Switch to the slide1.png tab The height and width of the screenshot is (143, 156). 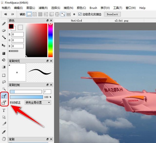tap(121, 21)
